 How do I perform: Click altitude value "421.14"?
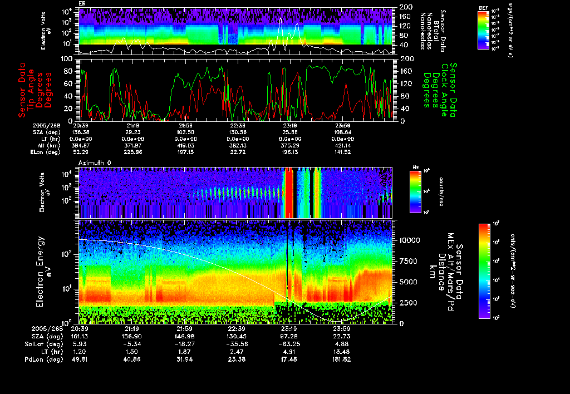click(342, 146)
